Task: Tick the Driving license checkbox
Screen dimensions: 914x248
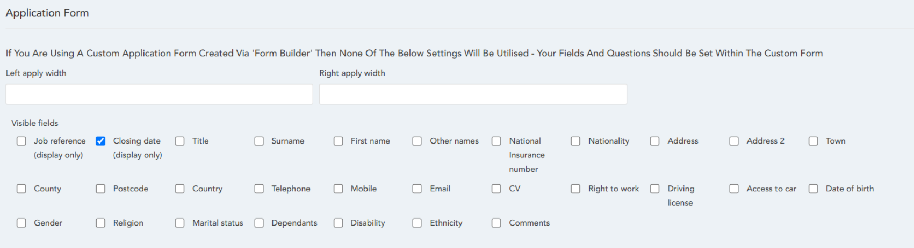Action: [655, 189]
